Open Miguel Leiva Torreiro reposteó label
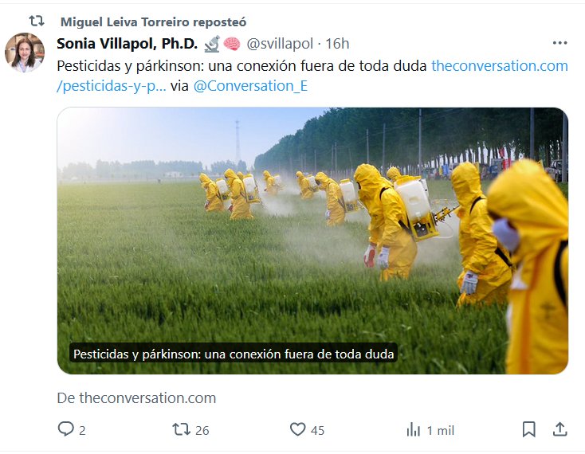This screenshot has height=454, width=585. pos(153,22)
